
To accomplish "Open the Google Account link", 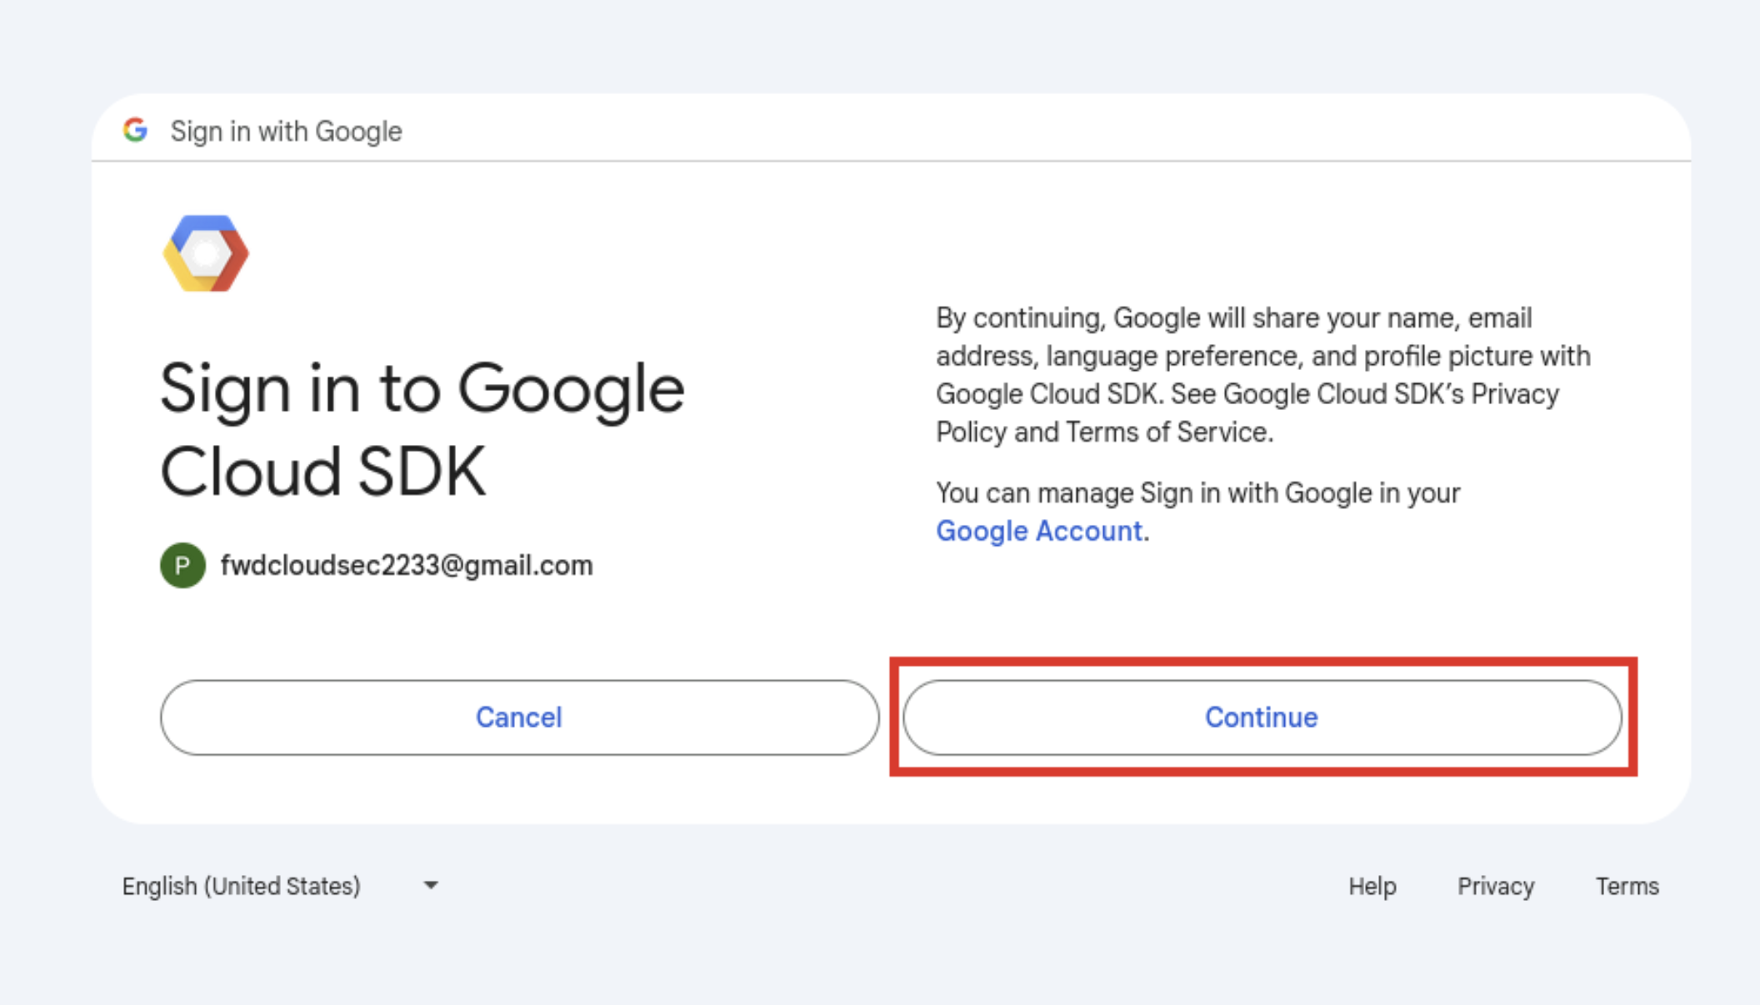I will 1039,531.
